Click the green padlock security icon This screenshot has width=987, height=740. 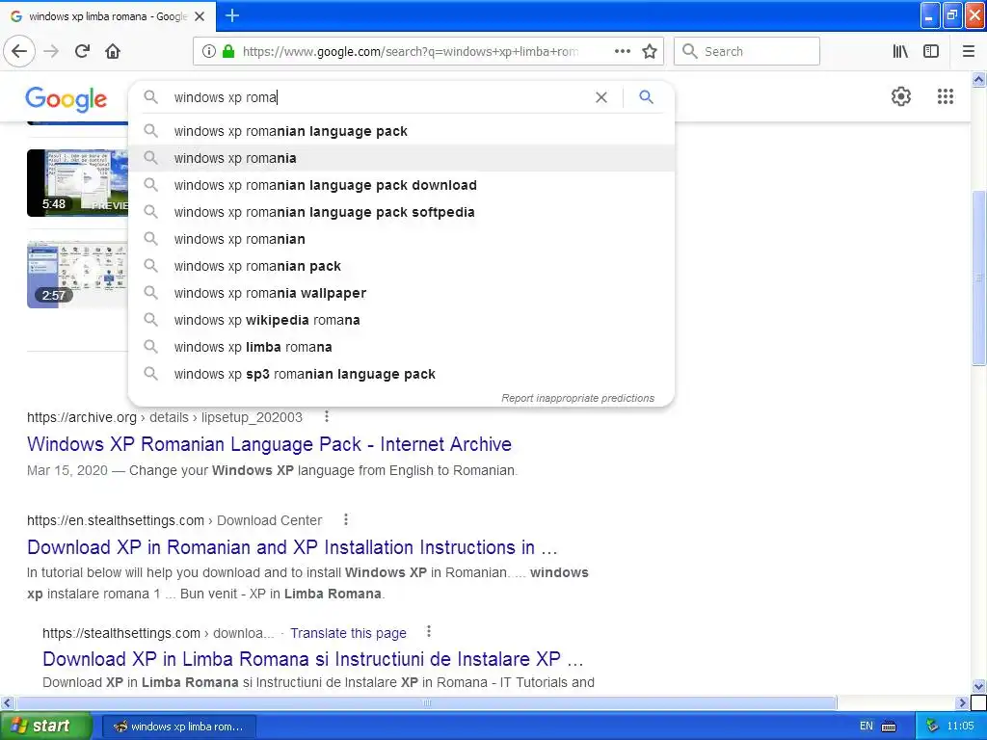(227, 52)
